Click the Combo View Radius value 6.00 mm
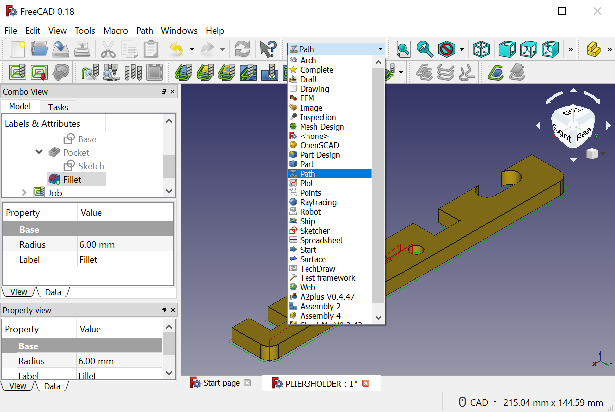Viewport: 615px width, 412px height. (125, 244)
